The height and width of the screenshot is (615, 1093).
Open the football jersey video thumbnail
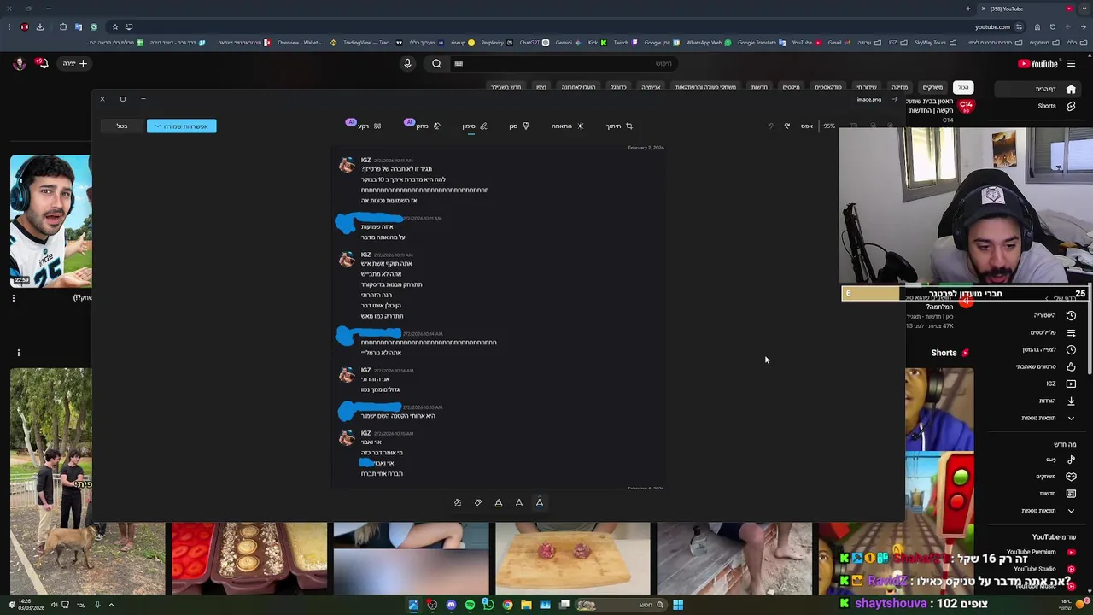(x=51, y=220)
